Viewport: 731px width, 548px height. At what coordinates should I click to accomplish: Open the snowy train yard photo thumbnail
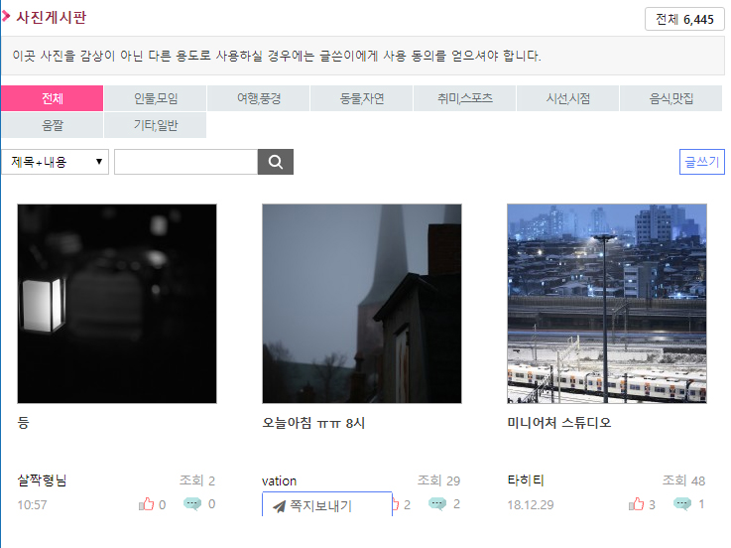(607, 304)
